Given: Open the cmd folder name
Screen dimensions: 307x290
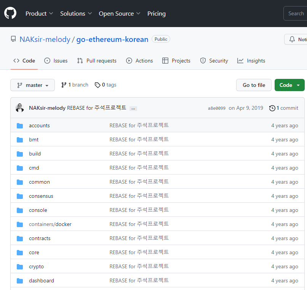Looking at the screenshot, I should click(x=34, y=168).
